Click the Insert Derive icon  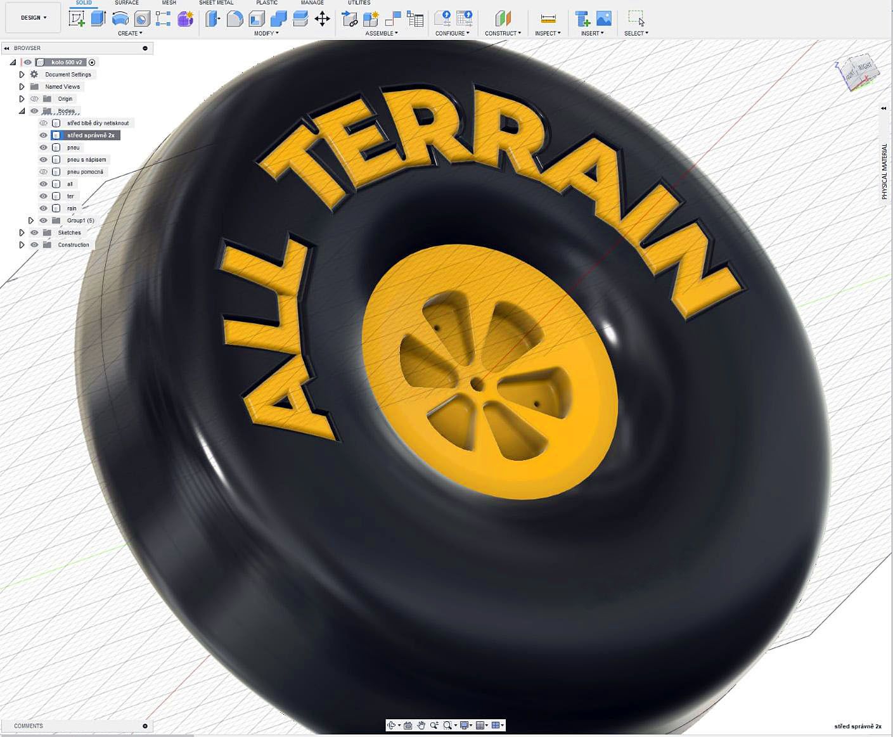pyautogui.click(x=582, y=18)
